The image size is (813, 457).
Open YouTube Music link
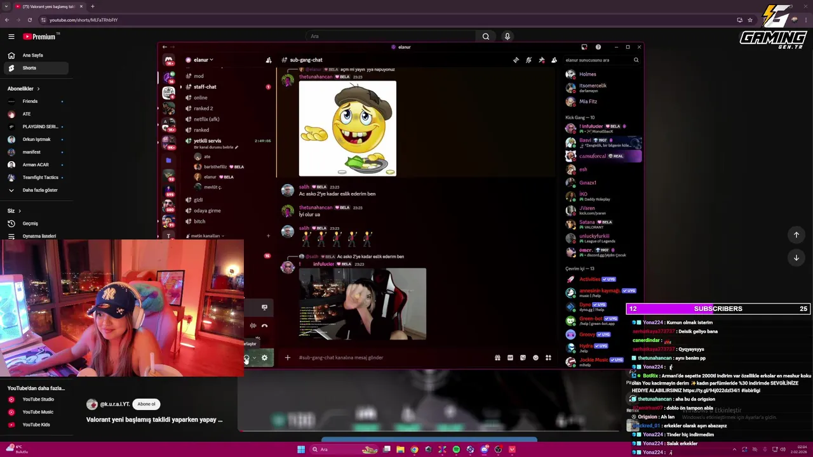point(37,412)
